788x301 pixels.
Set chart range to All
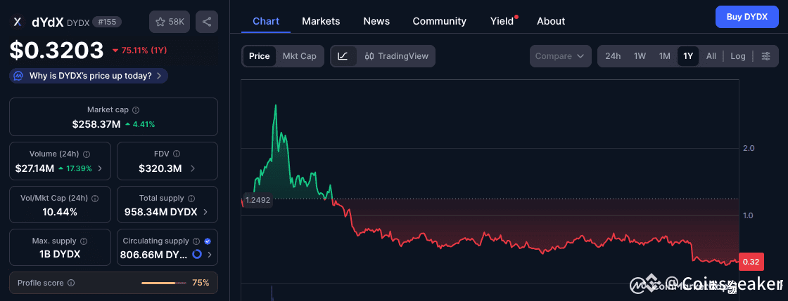click(711, 56)
